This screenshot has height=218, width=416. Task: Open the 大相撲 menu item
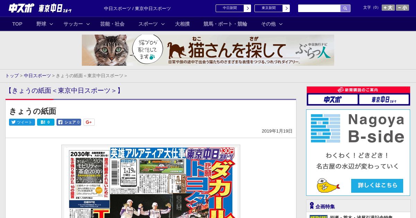point(182,24)
